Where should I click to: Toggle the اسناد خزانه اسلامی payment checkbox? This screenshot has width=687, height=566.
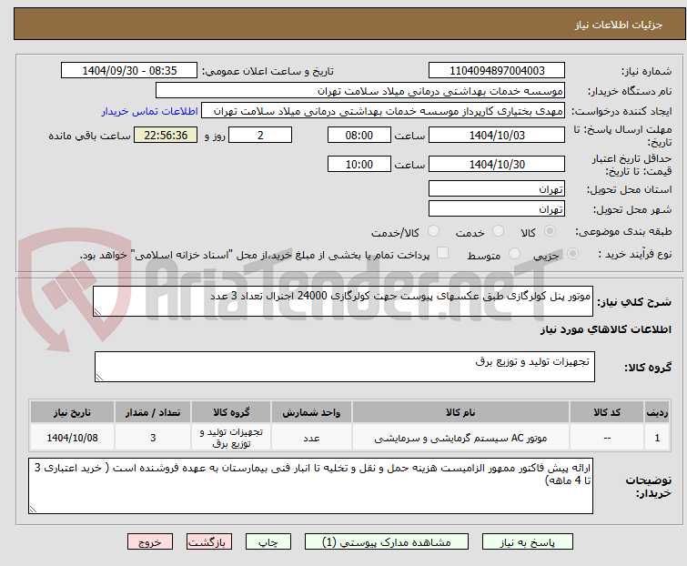pyautogui.click(x=443, y=253)
